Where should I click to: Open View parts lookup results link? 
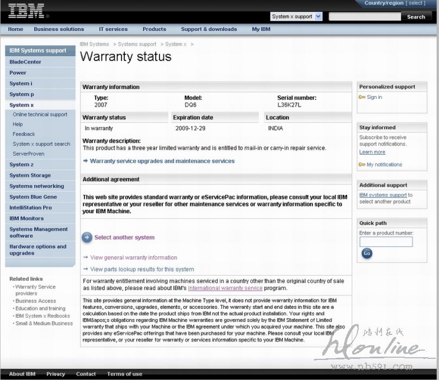[x=142, y=269]
